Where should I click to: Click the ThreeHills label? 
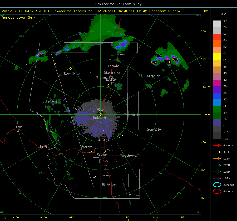[132, 115]
